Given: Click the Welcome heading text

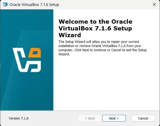Looking at the screenshot, I should [95, 22].
